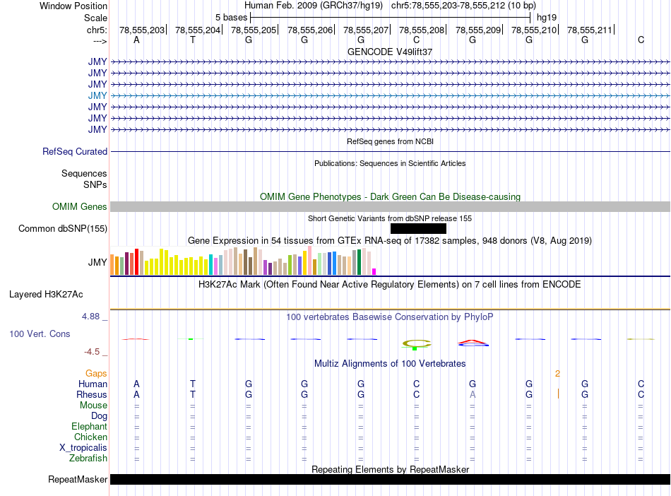Click the GENCODE V49lift37 track title
This screenshot has height=496, width=671.
tap(390, 52)
